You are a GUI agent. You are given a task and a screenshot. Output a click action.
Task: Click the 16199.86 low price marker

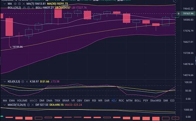tap(16, 47)
